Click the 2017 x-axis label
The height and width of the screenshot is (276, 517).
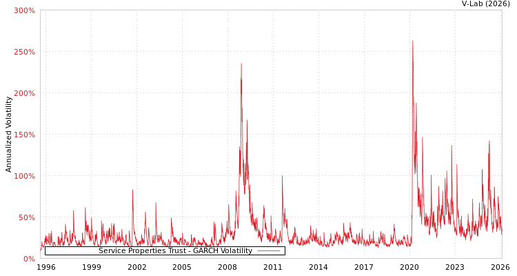click(364, 267)
